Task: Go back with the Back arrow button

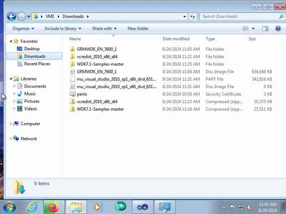Action: 11,16
